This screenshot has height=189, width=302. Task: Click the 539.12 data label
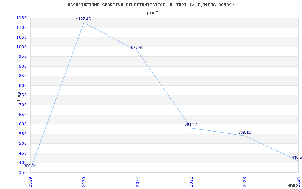(x=244, y=133)
